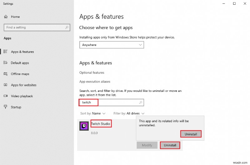Select the Twitch Studio list entry name
The width and height of the screenshot is (250, 165).
[101, 124]
